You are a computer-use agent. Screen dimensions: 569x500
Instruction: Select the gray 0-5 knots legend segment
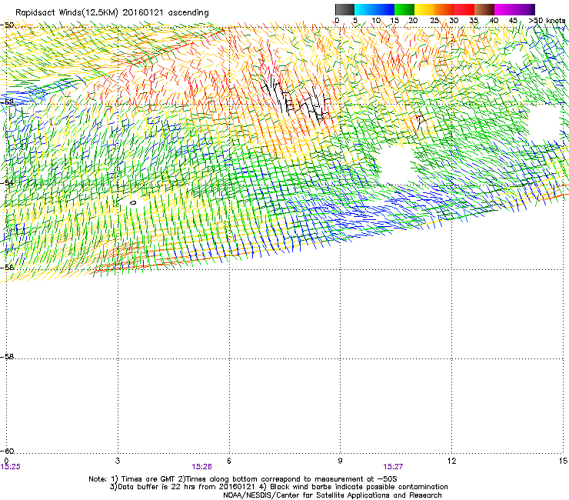[344, 9]
